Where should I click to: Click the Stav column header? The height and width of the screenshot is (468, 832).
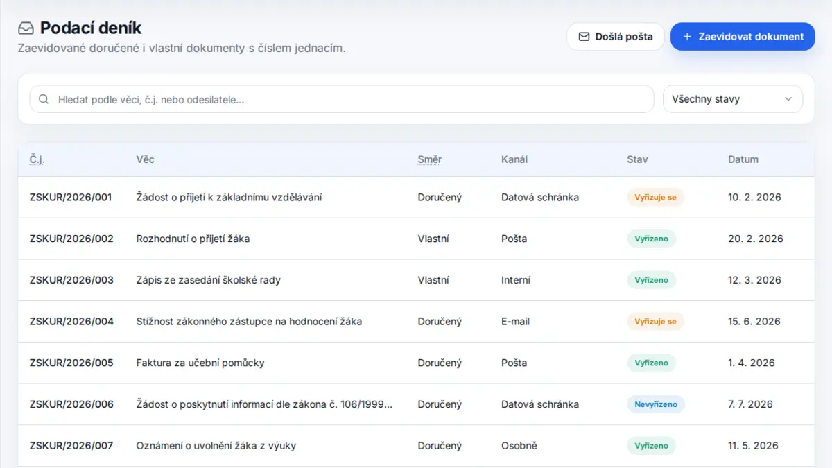click(637, 159)
